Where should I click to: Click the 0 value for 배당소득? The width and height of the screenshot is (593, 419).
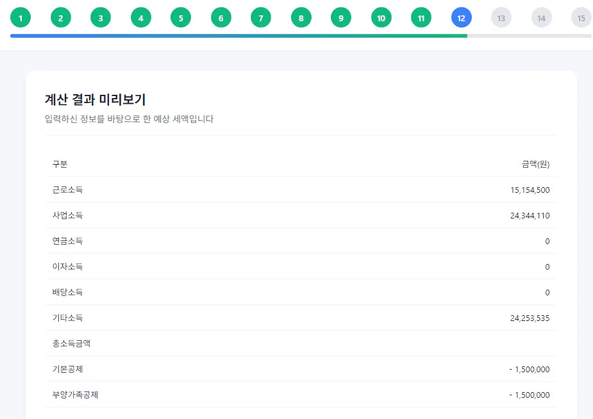(547, 292)
